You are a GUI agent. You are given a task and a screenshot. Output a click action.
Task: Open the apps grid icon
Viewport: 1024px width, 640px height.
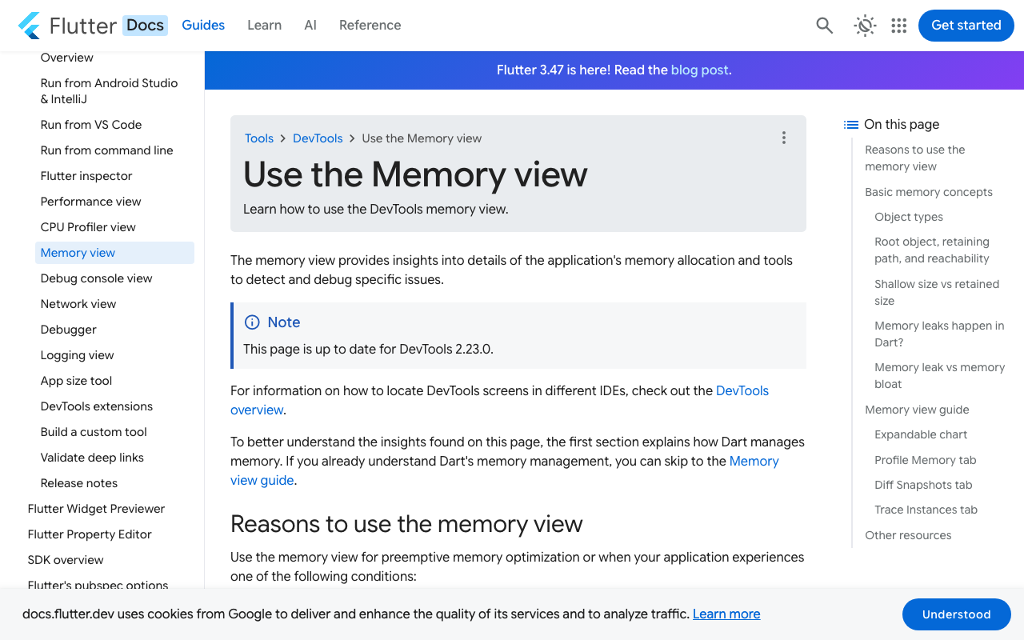tap(899, 26)
